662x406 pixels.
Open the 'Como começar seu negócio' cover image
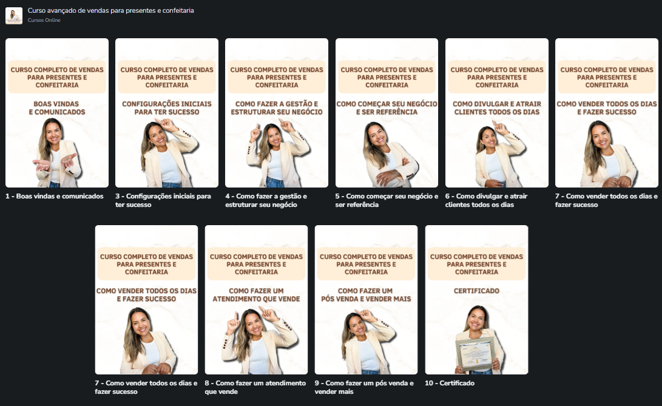(387, 113)
